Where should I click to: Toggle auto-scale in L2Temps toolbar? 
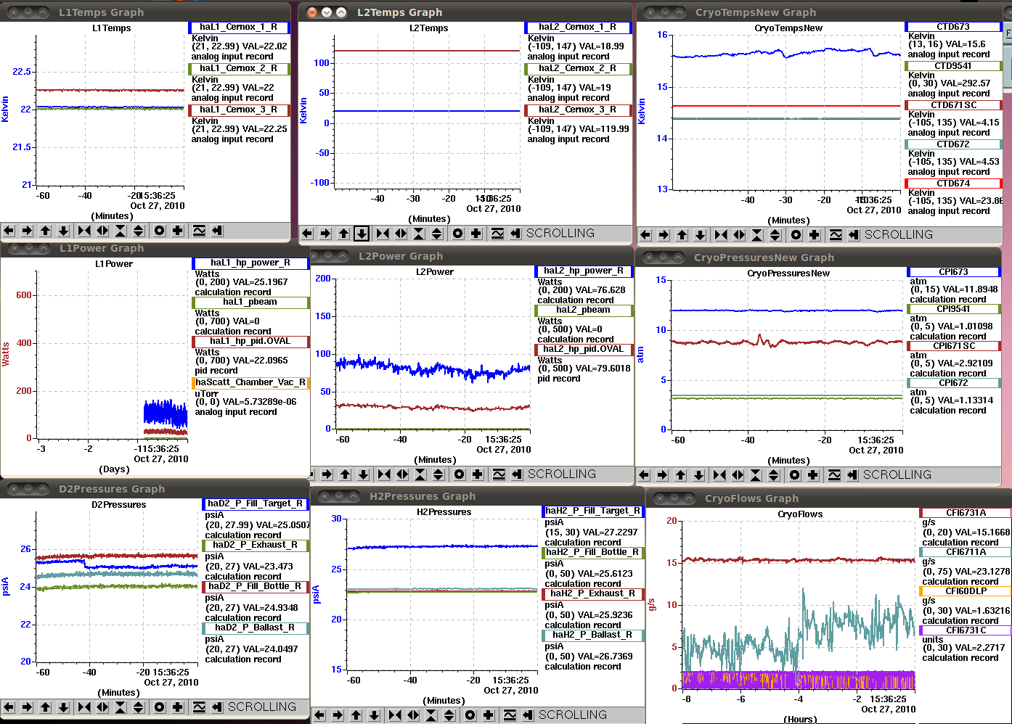[x=497, y=234]
